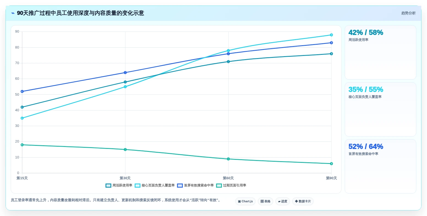Click 周活跃使用率 point at 第15天 (42)
The image size is (427, 216).
[22, 107]
